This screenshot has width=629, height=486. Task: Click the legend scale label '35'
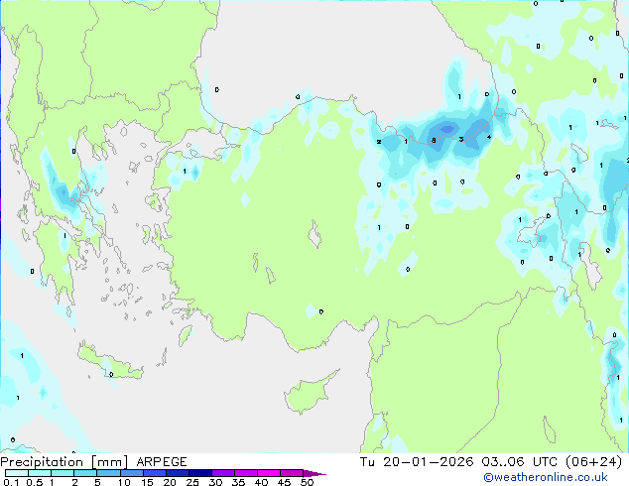(238, 482)
